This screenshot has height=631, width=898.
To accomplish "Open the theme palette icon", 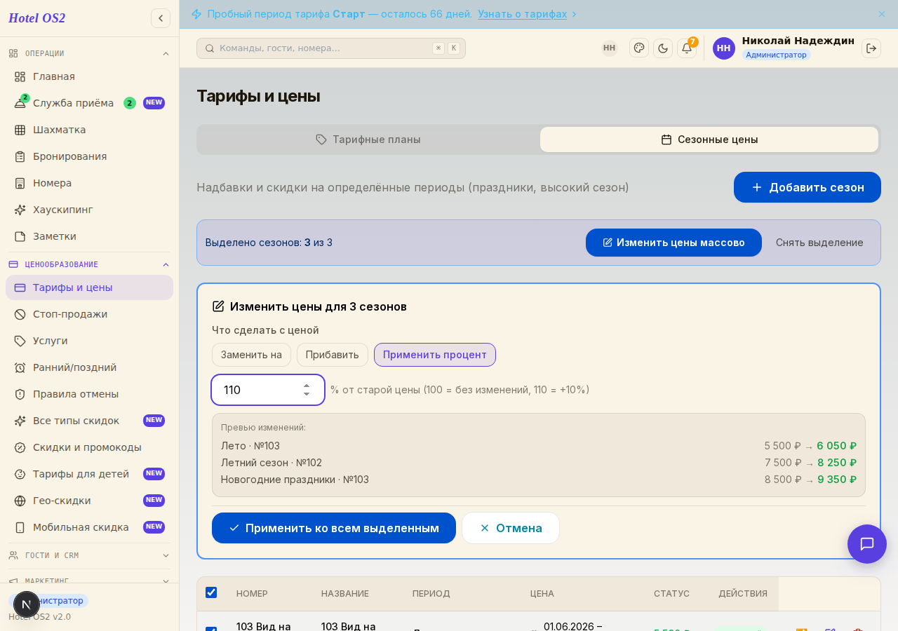I will [639, 48].
